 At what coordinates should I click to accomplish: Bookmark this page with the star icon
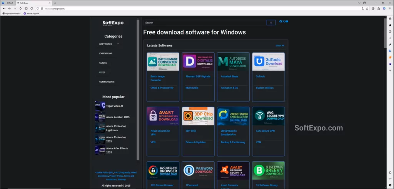367,8
